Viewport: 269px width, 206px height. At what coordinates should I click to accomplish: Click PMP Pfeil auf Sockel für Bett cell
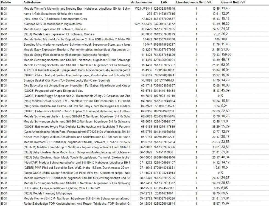(76, 168)
